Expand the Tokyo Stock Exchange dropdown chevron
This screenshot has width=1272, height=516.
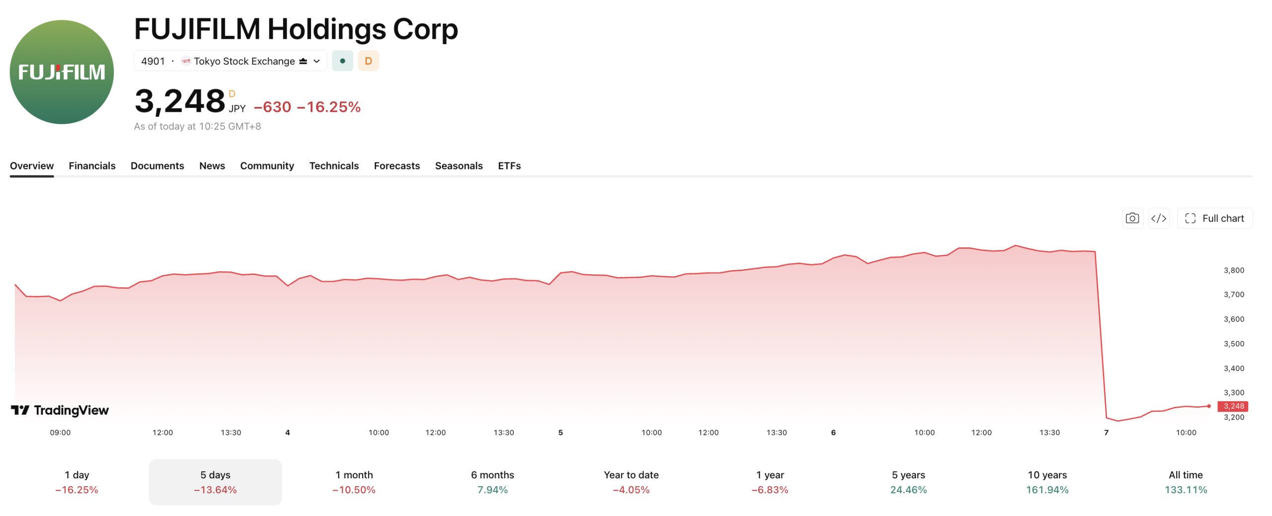(317, 61)
